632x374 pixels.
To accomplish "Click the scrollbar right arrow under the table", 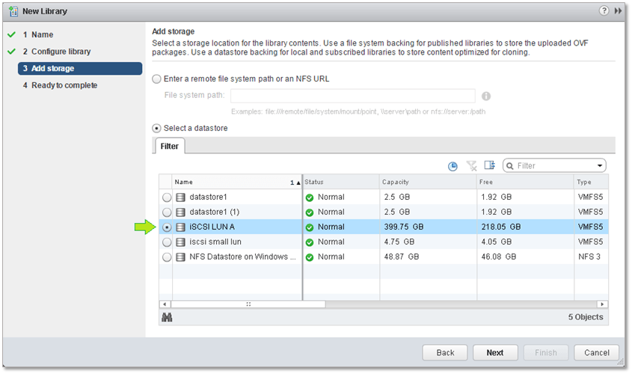I will coord(602,304).
